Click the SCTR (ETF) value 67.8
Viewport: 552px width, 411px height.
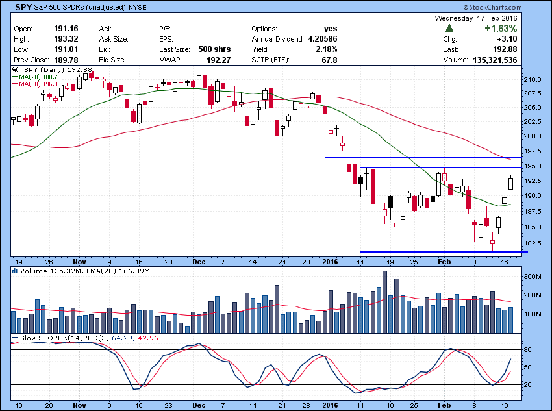pyautogui.click(x=329, y=60)
